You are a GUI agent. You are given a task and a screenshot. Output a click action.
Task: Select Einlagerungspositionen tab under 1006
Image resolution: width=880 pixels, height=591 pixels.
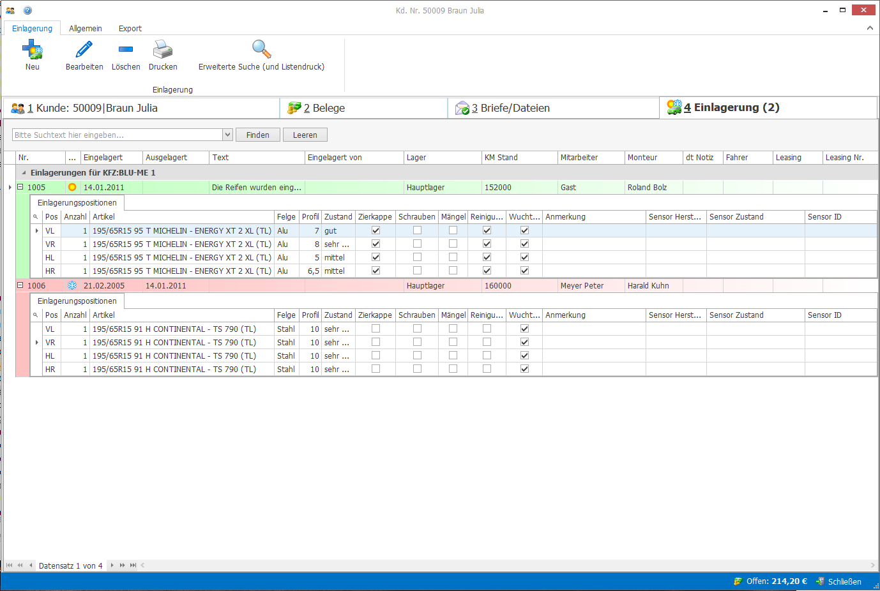[x=77, y=301]
